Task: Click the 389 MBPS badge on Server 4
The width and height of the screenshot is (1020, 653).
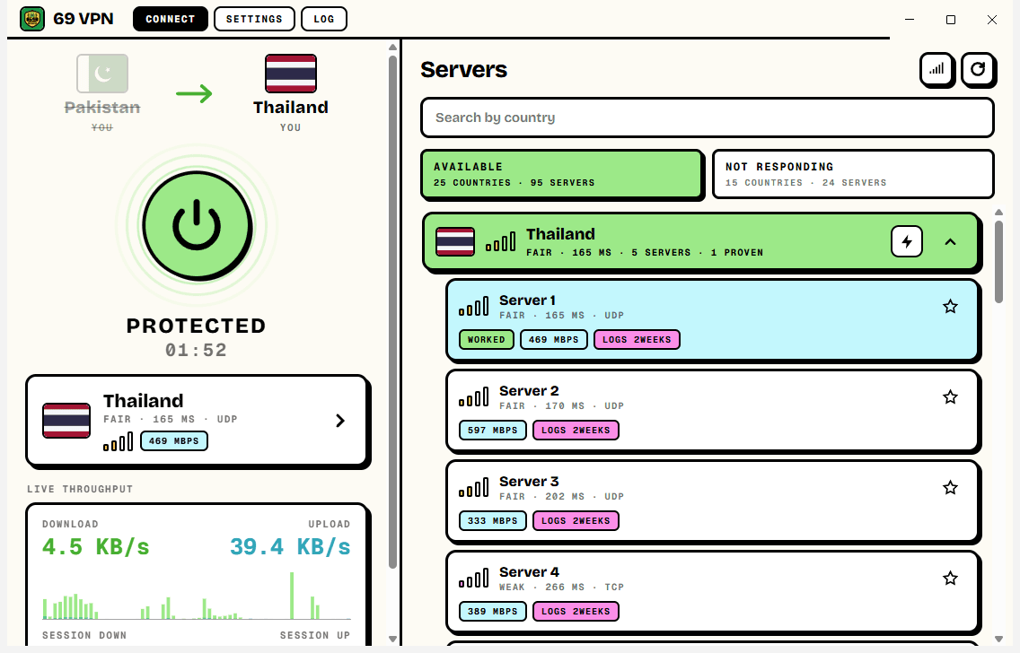Action: point(492,612)
